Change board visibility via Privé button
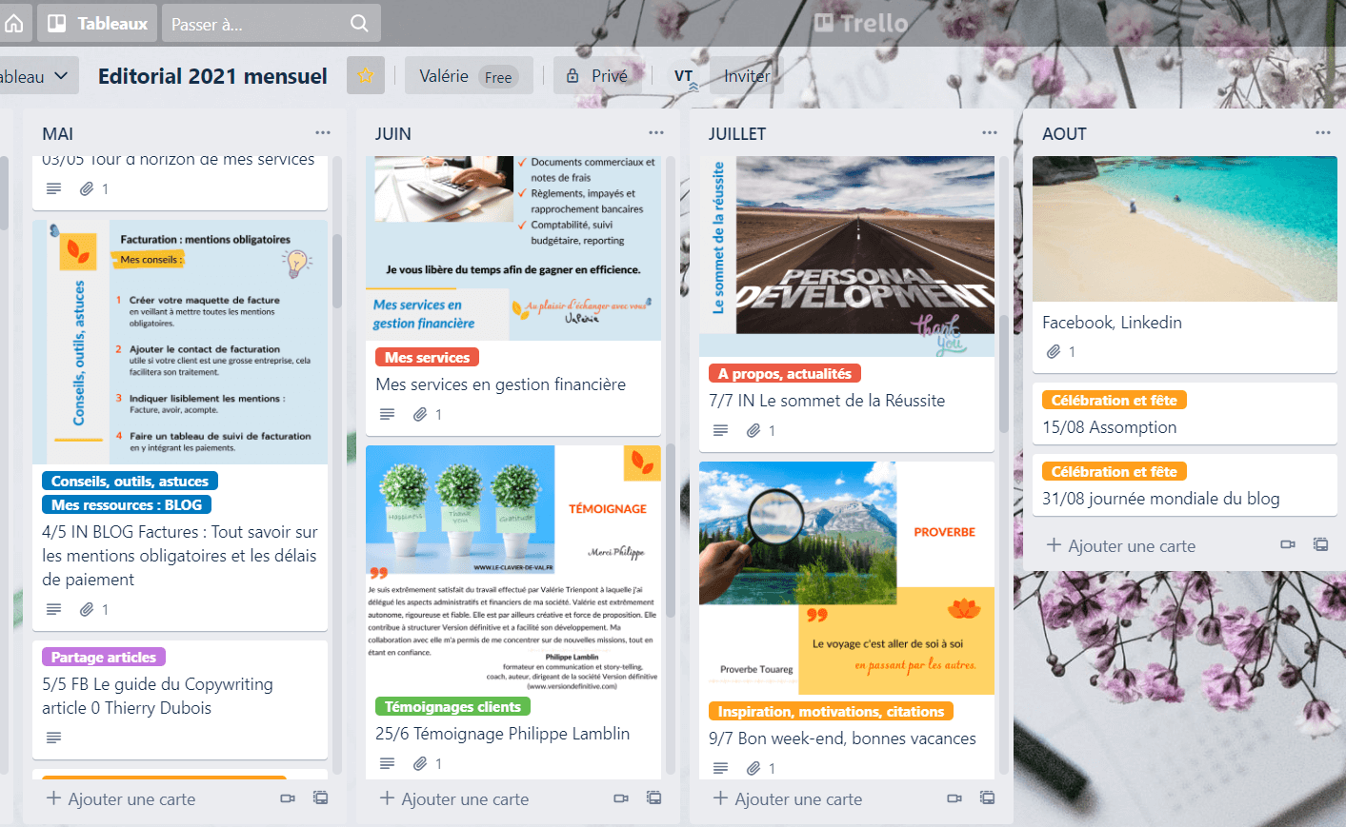1346x827 pixels. pyautogui.click(x=598, y=76)
